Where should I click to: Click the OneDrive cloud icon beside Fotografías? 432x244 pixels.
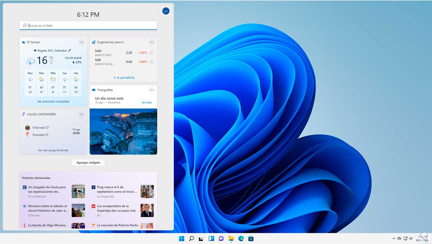(94, 90)
